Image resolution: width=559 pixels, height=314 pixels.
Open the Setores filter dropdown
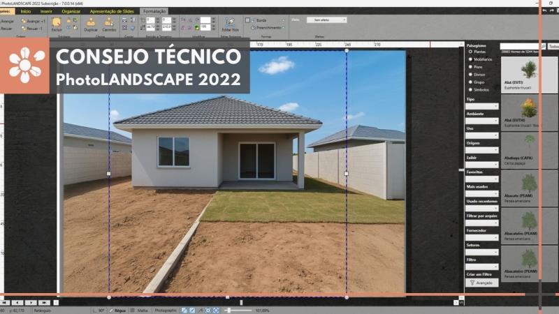click(481, 252)
